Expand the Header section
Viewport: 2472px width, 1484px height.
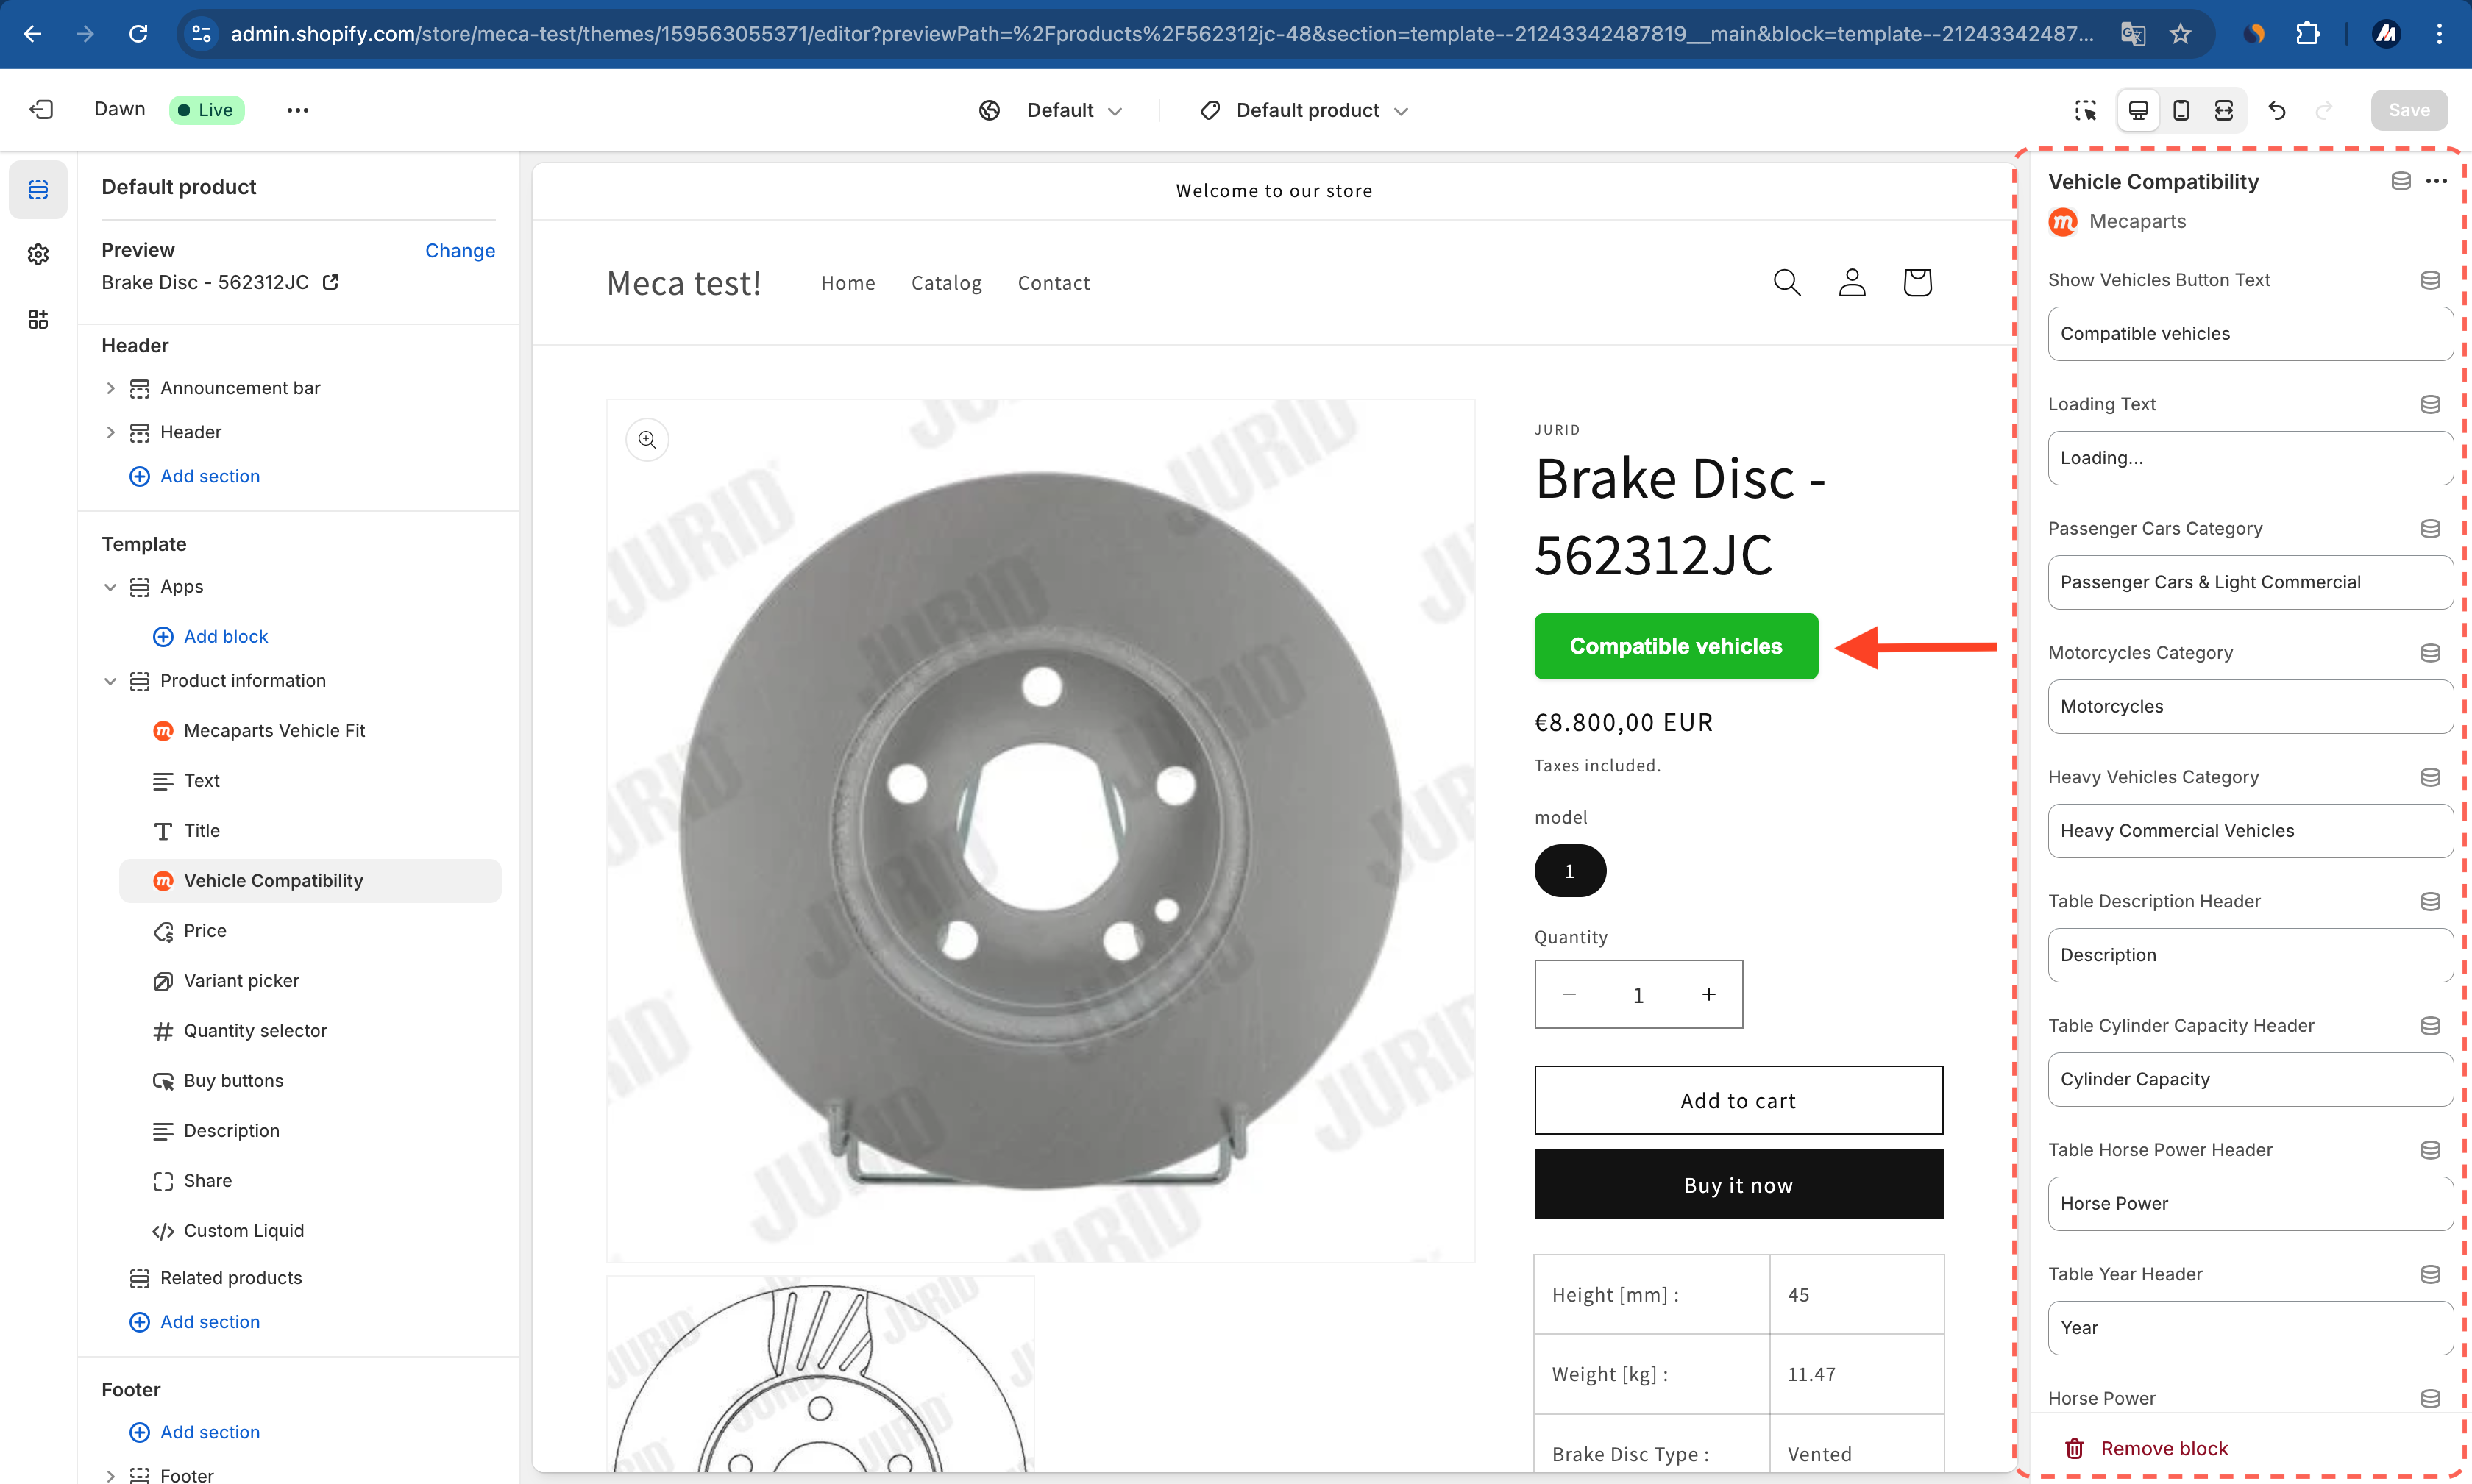coord(110,432)
